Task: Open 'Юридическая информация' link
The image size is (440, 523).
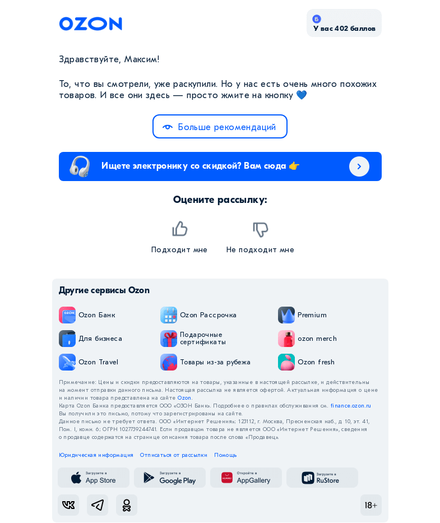Action: coord(96,455)
